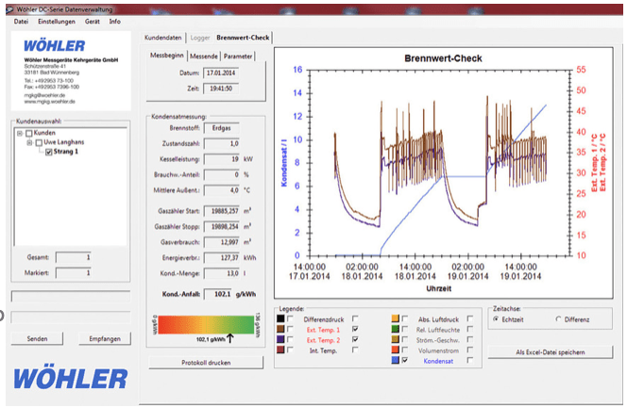Tick the checkbox right of Abs. Luftdruck
Image resolution: width=627 pixels, height=407 pixels.
469,319
